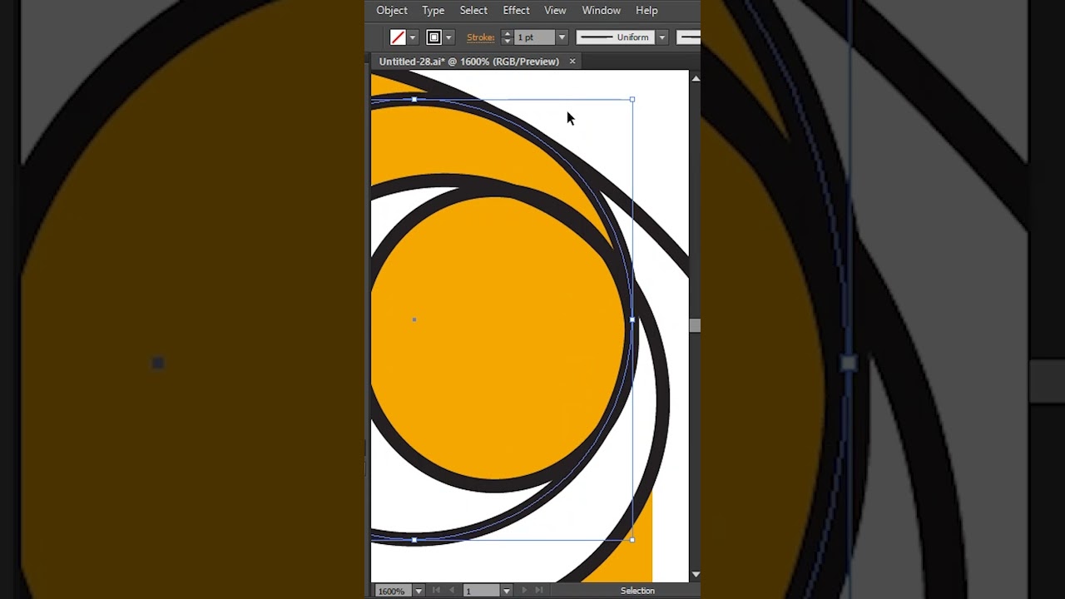Decrease stroke weight with down arrow

pos(507,42)
